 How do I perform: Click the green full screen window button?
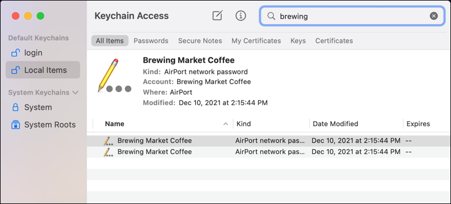pyautogui.click(x=41, y=16)
